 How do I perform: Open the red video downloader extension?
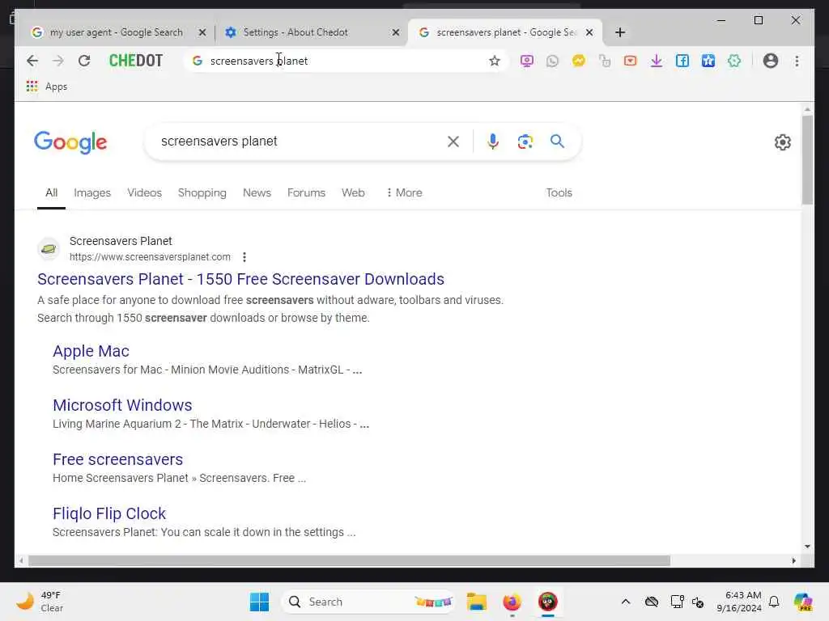[x=630, y=61]
